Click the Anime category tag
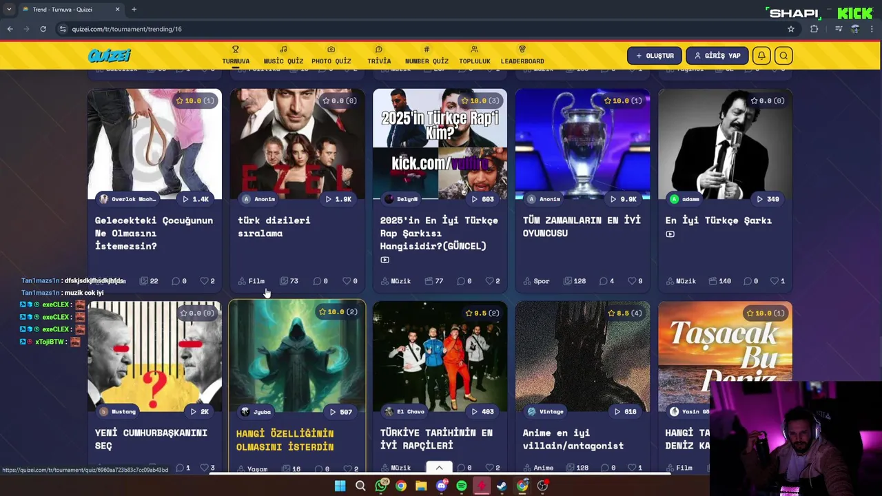Image resolution: width=882 pixels, height=496 pixels. [x=538, y=468]
